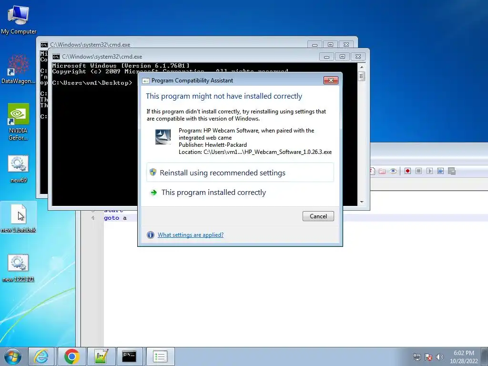Click the front cmd window scroll-up arrow

[361, 67]
